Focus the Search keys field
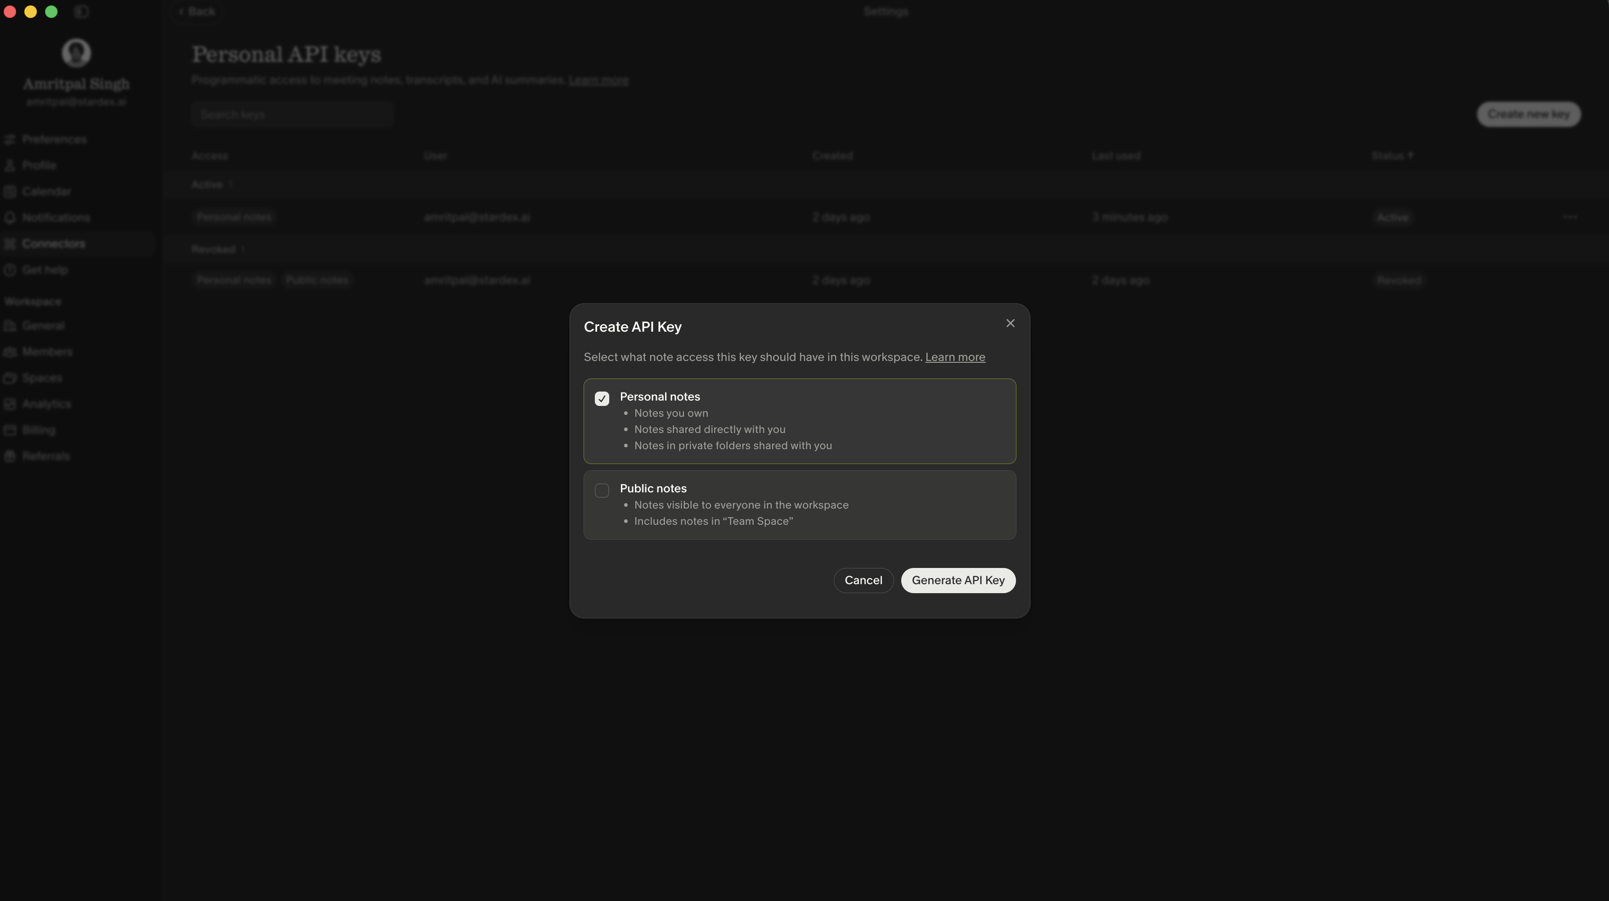This screenshot has width=1609, height=901. click(292, 114)
